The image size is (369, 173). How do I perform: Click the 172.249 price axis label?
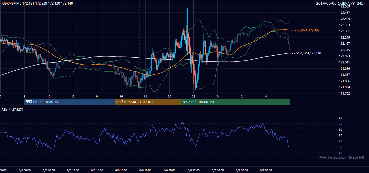[x=345, y=37]
